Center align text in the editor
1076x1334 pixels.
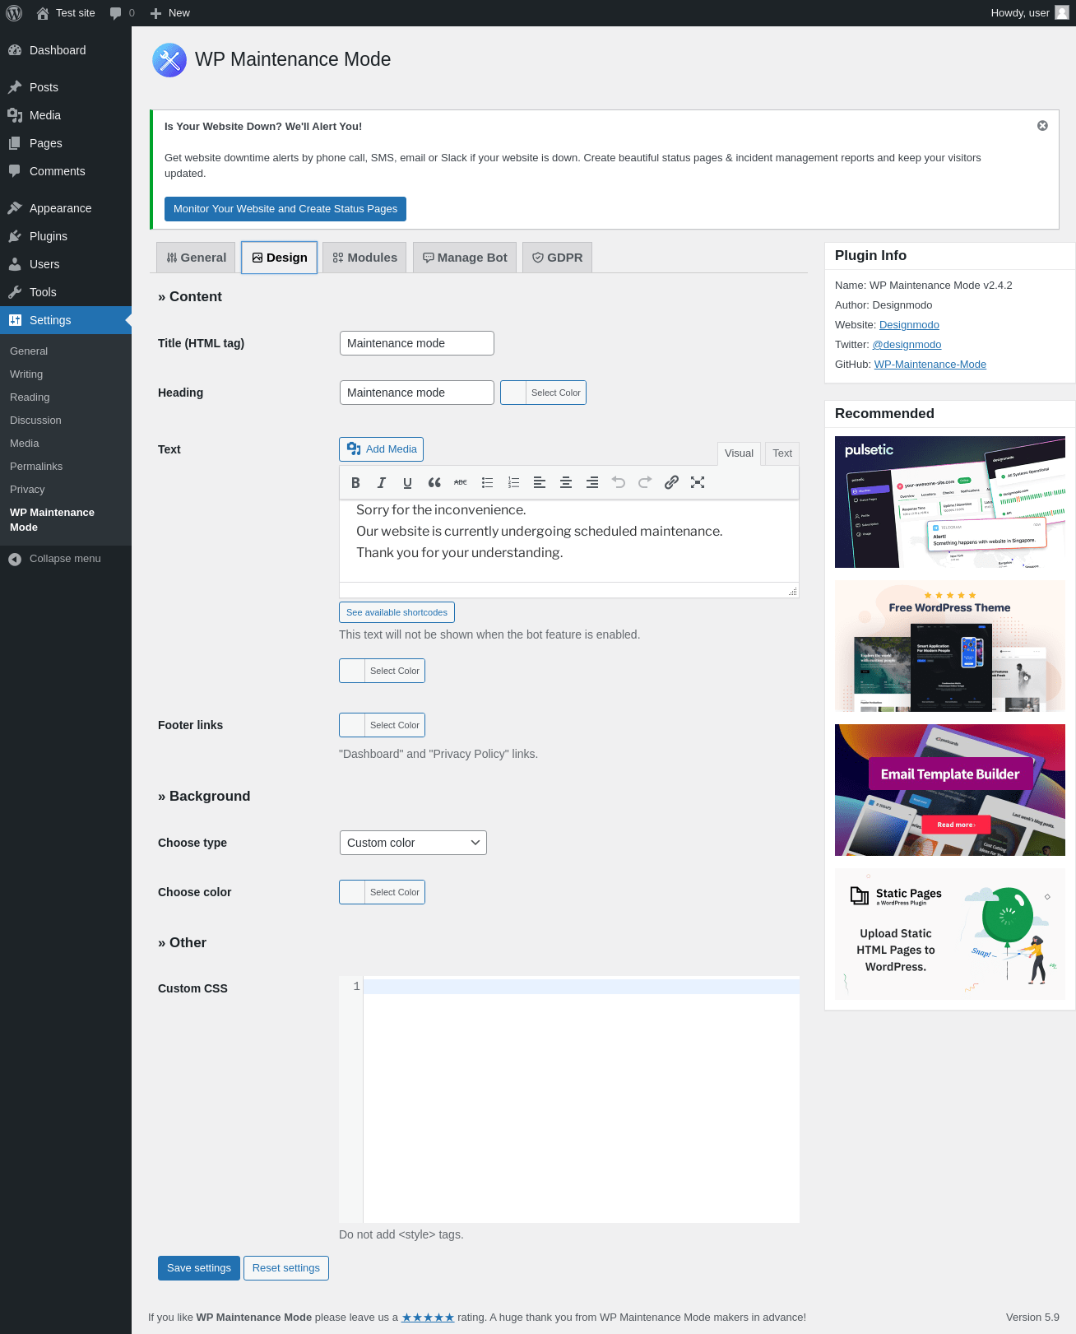coord(566,482)
